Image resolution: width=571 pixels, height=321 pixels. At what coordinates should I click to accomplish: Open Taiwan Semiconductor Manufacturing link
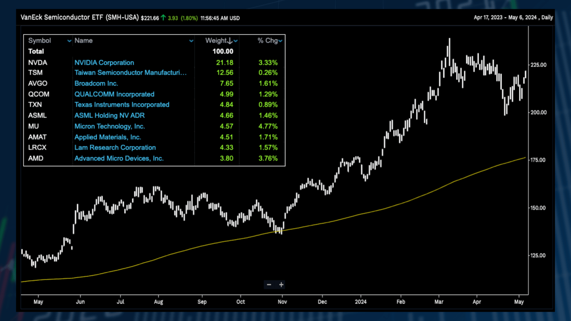[130, 72]
